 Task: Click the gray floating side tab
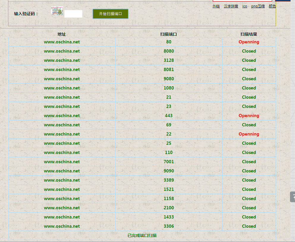pos(293,197)
